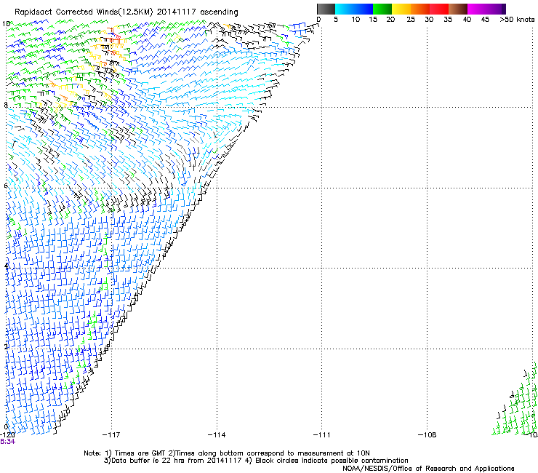Click the brown 35-40 knots legend swatch

pyautogui.click(x=458, y=9)
